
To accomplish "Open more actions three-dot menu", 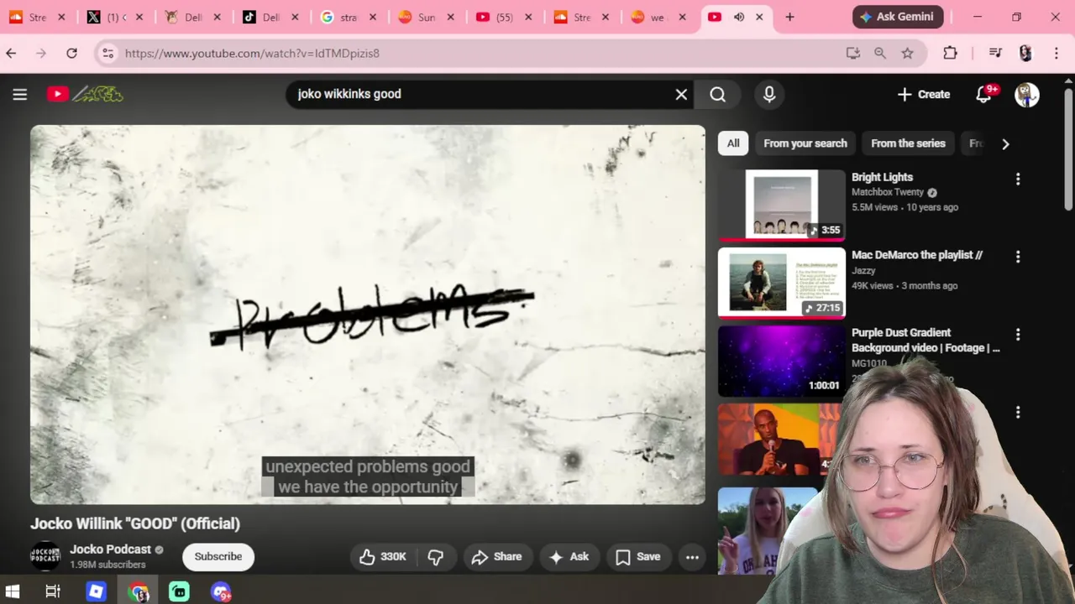I will 692,556.
